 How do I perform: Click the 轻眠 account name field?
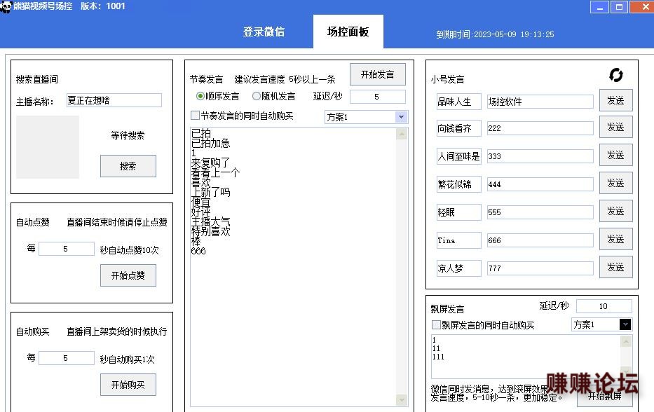click(x=459, y=212)
